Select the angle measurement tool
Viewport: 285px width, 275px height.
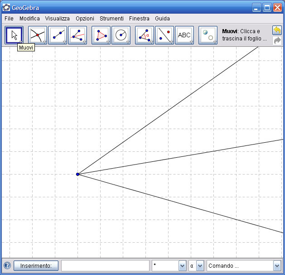click(x=145, y=35)
